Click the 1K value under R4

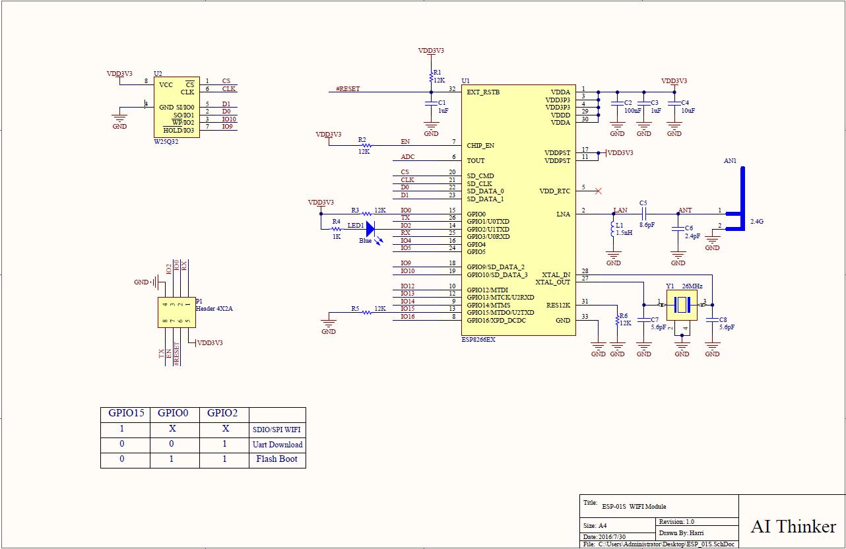337,236
